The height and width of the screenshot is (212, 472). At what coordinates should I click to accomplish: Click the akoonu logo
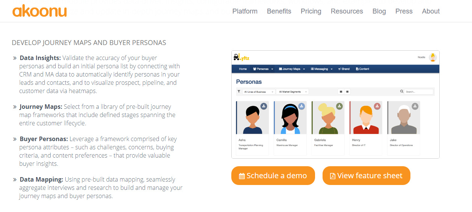[39, 11]
